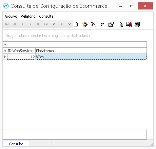The height and width of the screenshot is (149, 156).
Task: Click the export save data icon
Action: tap(129, 24)
